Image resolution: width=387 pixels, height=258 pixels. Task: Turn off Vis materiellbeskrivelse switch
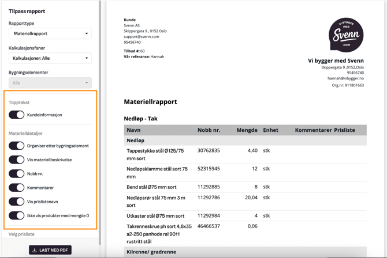pos(17,160)
